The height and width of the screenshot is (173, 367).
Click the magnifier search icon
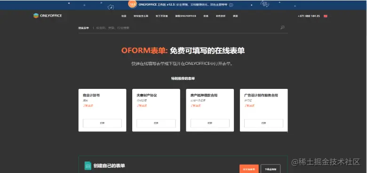pos(282,28)
